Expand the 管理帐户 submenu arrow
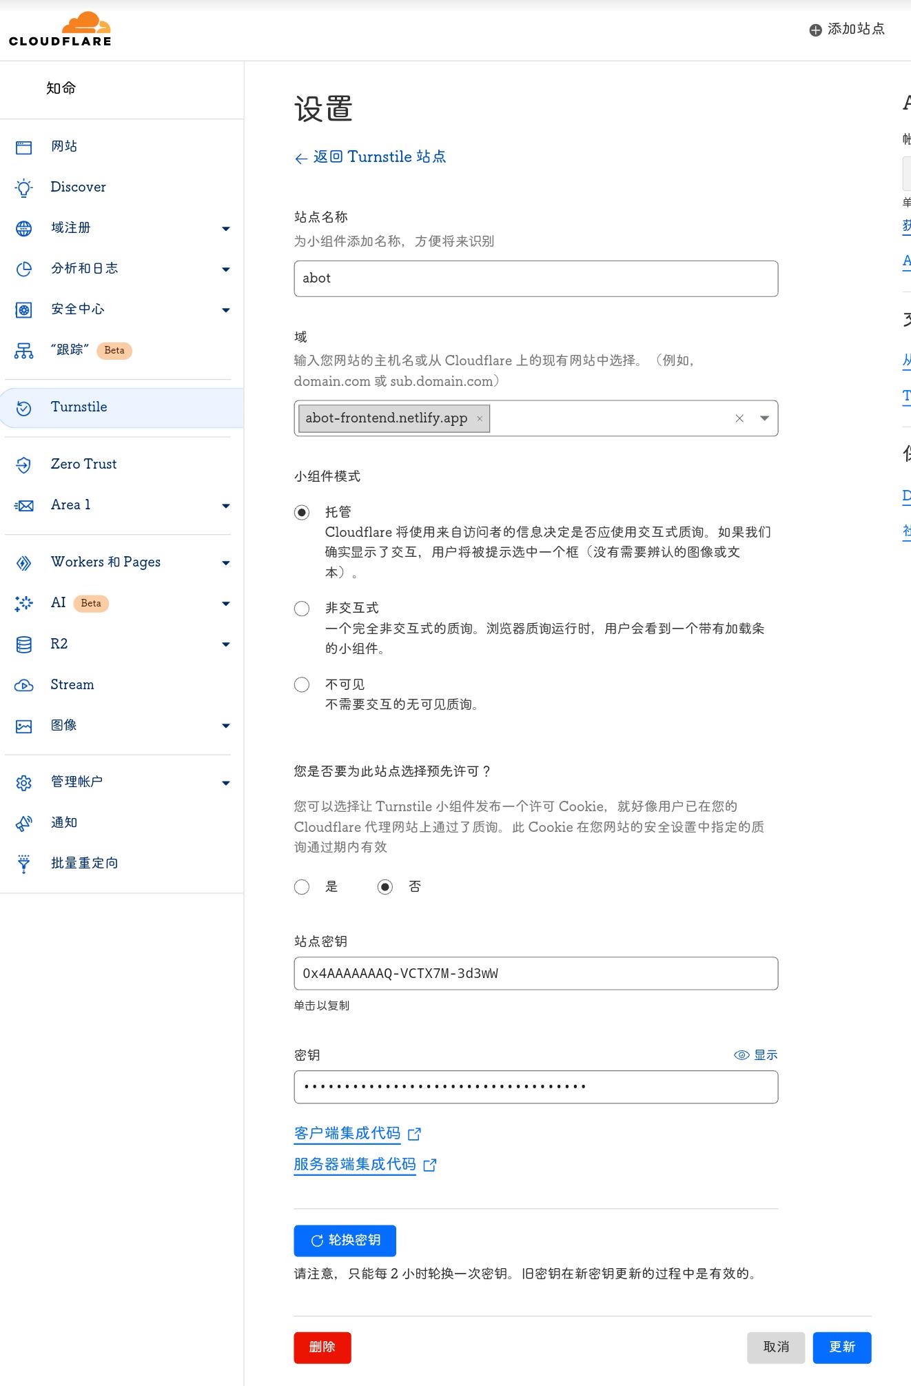Viewport: 911px width, 1386px height. click(x=226, y=782)
